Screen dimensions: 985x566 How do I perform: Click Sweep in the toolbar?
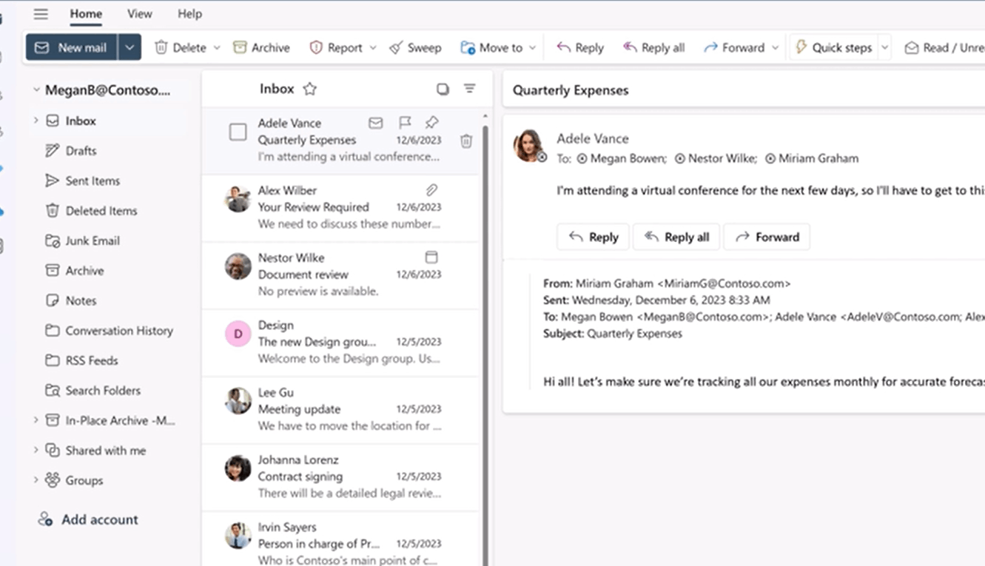pyautogui.click(x=415, y=47)
